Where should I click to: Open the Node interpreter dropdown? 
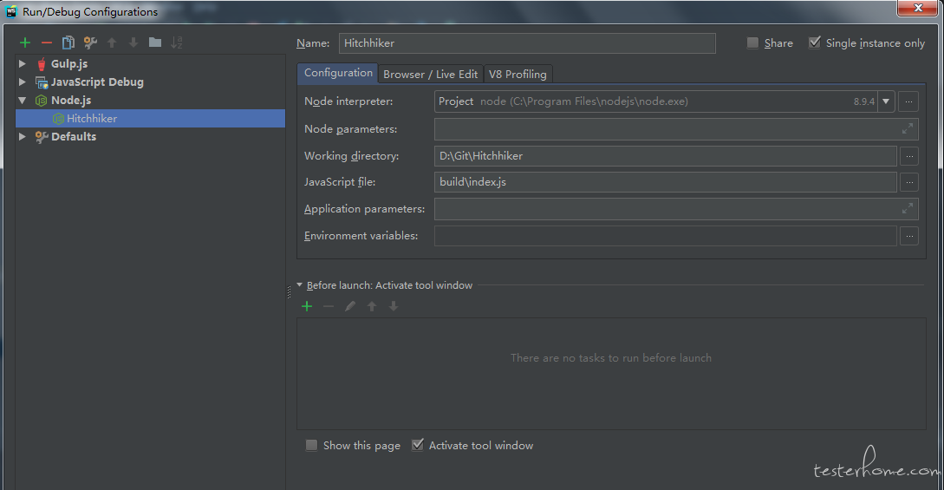(886, 101)
